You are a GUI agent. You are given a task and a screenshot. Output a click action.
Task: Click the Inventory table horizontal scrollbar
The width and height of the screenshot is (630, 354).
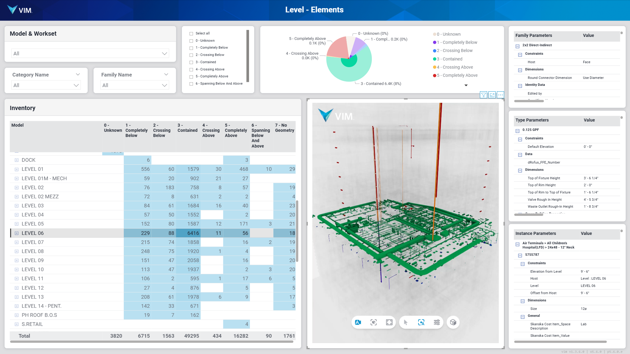click(x=151, y=342)
